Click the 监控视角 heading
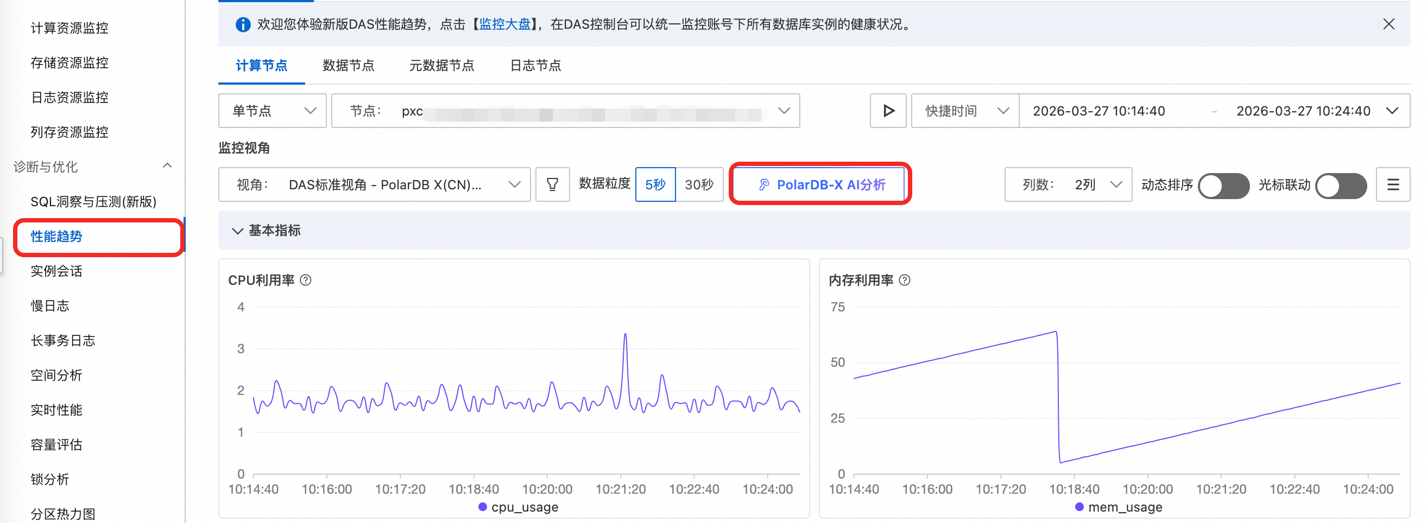 coord(244,148)
